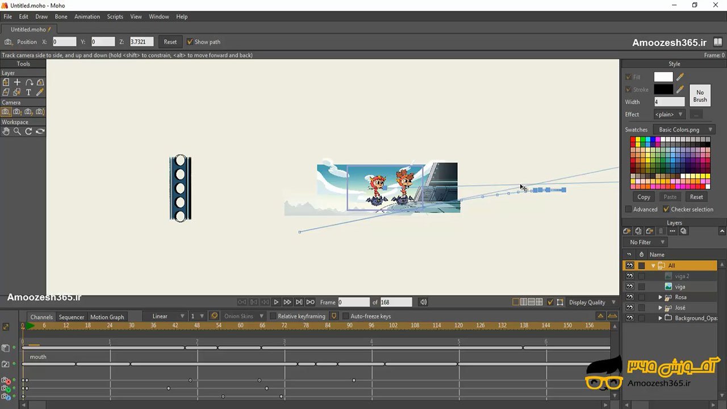This screenshot has height=409, width=727.
Task: Open the Display Quality dropdown
Action: pos(591,302)
